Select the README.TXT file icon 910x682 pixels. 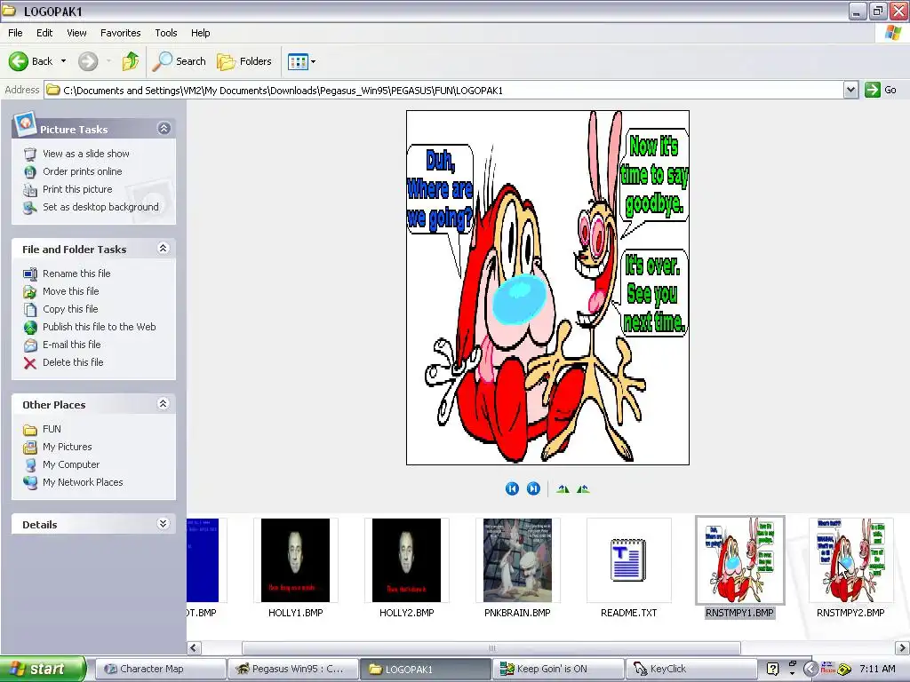(x=628, y=560)
